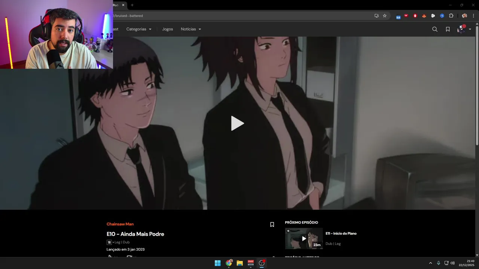This screenshot has height=269, width=479.
Task: Open the taskbar clock and date
Action: [x=467, y=263]
